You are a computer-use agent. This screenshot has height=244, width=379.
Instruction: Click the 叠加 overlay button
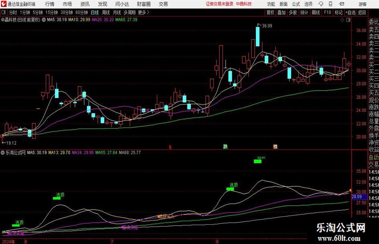[x=282, y=12]
